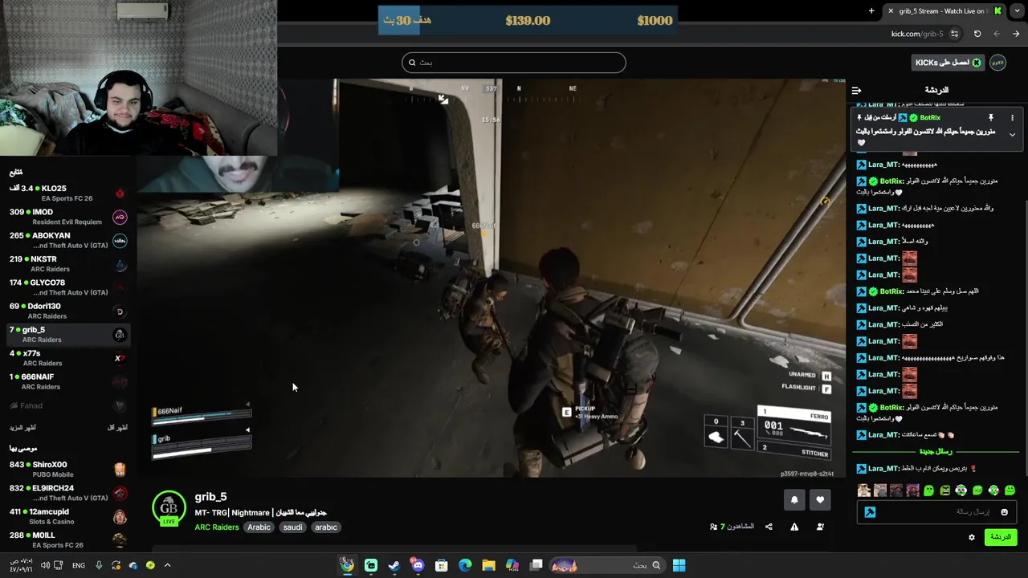The height and width of the screenshot is (578, 1028).
Task: Collapse the pinned BotRix message chevron
Action: (1012, 135)
